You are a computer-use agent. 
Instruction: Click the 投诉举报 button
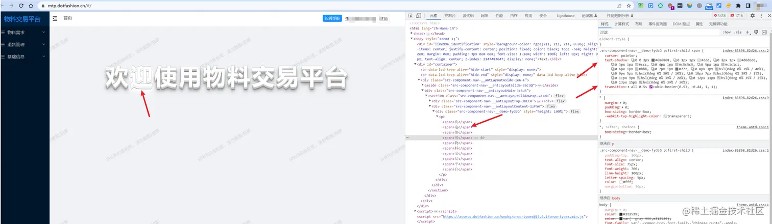332,18
